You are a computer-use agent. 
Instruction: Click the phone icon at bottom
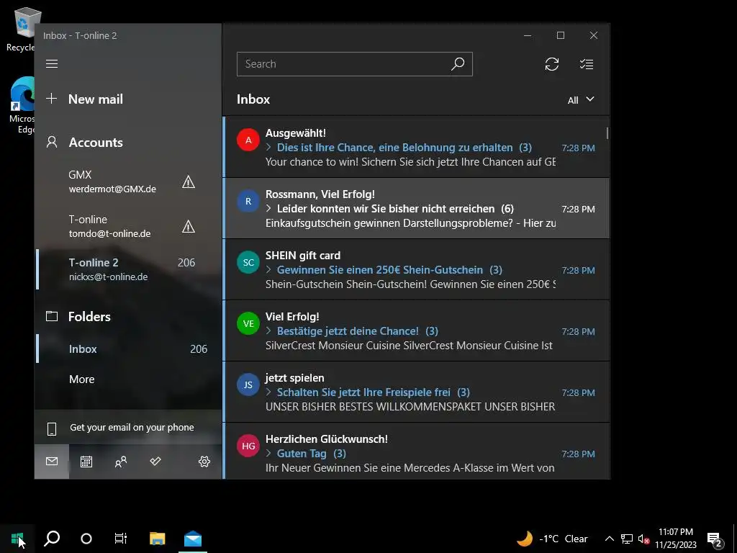(x=52, y=428)
